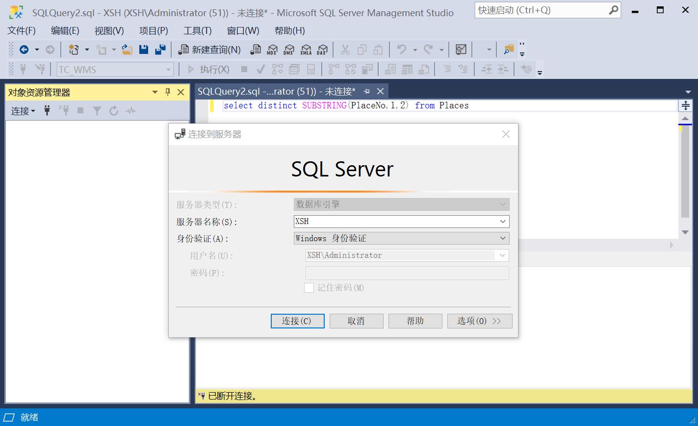This screenshot has width=698, height=426.
Task: Click the Object Explorer disconnect icon
Action: click(64, 111)
